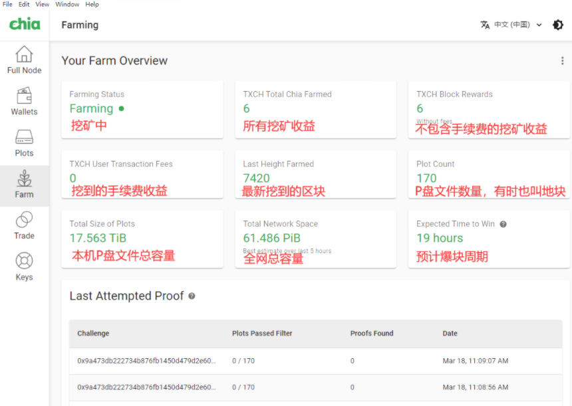The width and height of the screenshot is (572, 406).
Task: Click the Total Network Space card
Action: point(315,239)
